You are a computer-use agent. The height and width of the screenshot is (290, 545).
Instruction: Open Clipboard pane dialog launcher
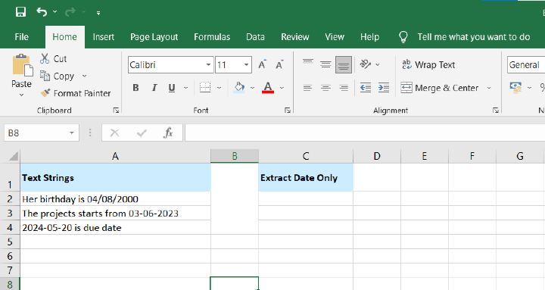(x=116, y=111)
